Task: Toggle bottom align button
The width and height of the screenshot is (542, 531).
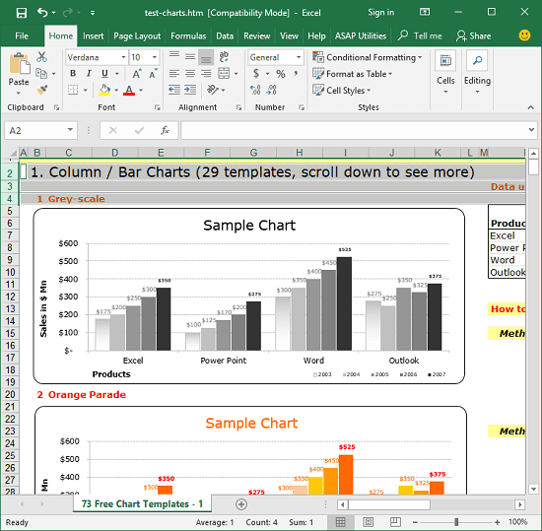Action: click(206, 57)
